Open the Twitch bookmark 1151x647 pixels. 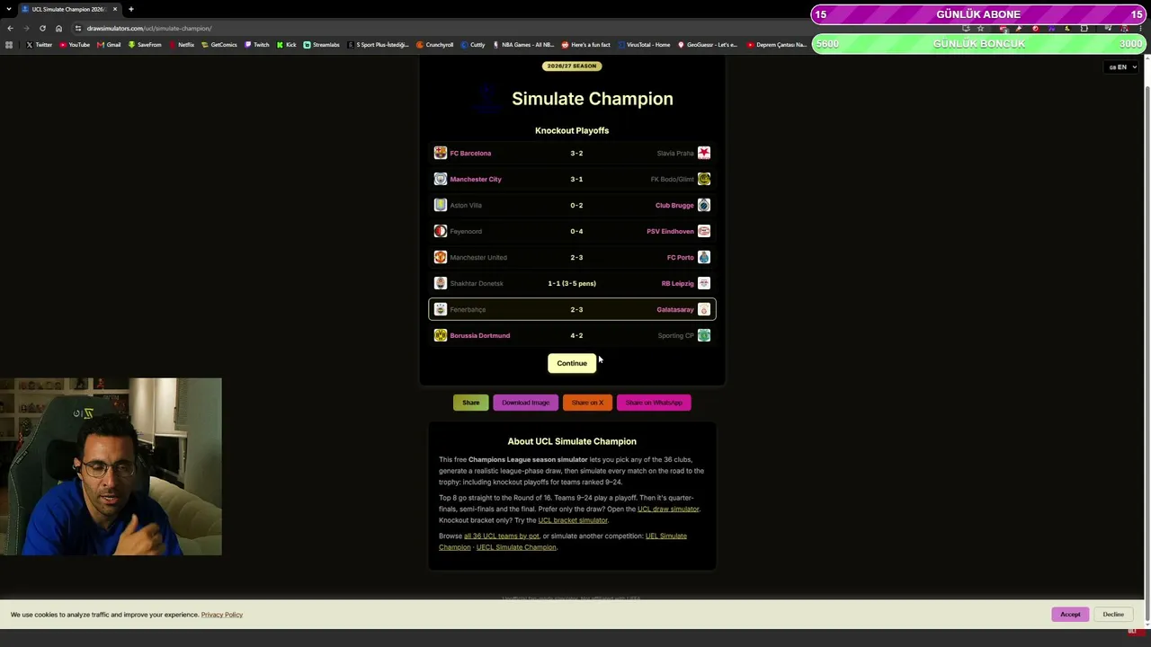coord(257,45)
